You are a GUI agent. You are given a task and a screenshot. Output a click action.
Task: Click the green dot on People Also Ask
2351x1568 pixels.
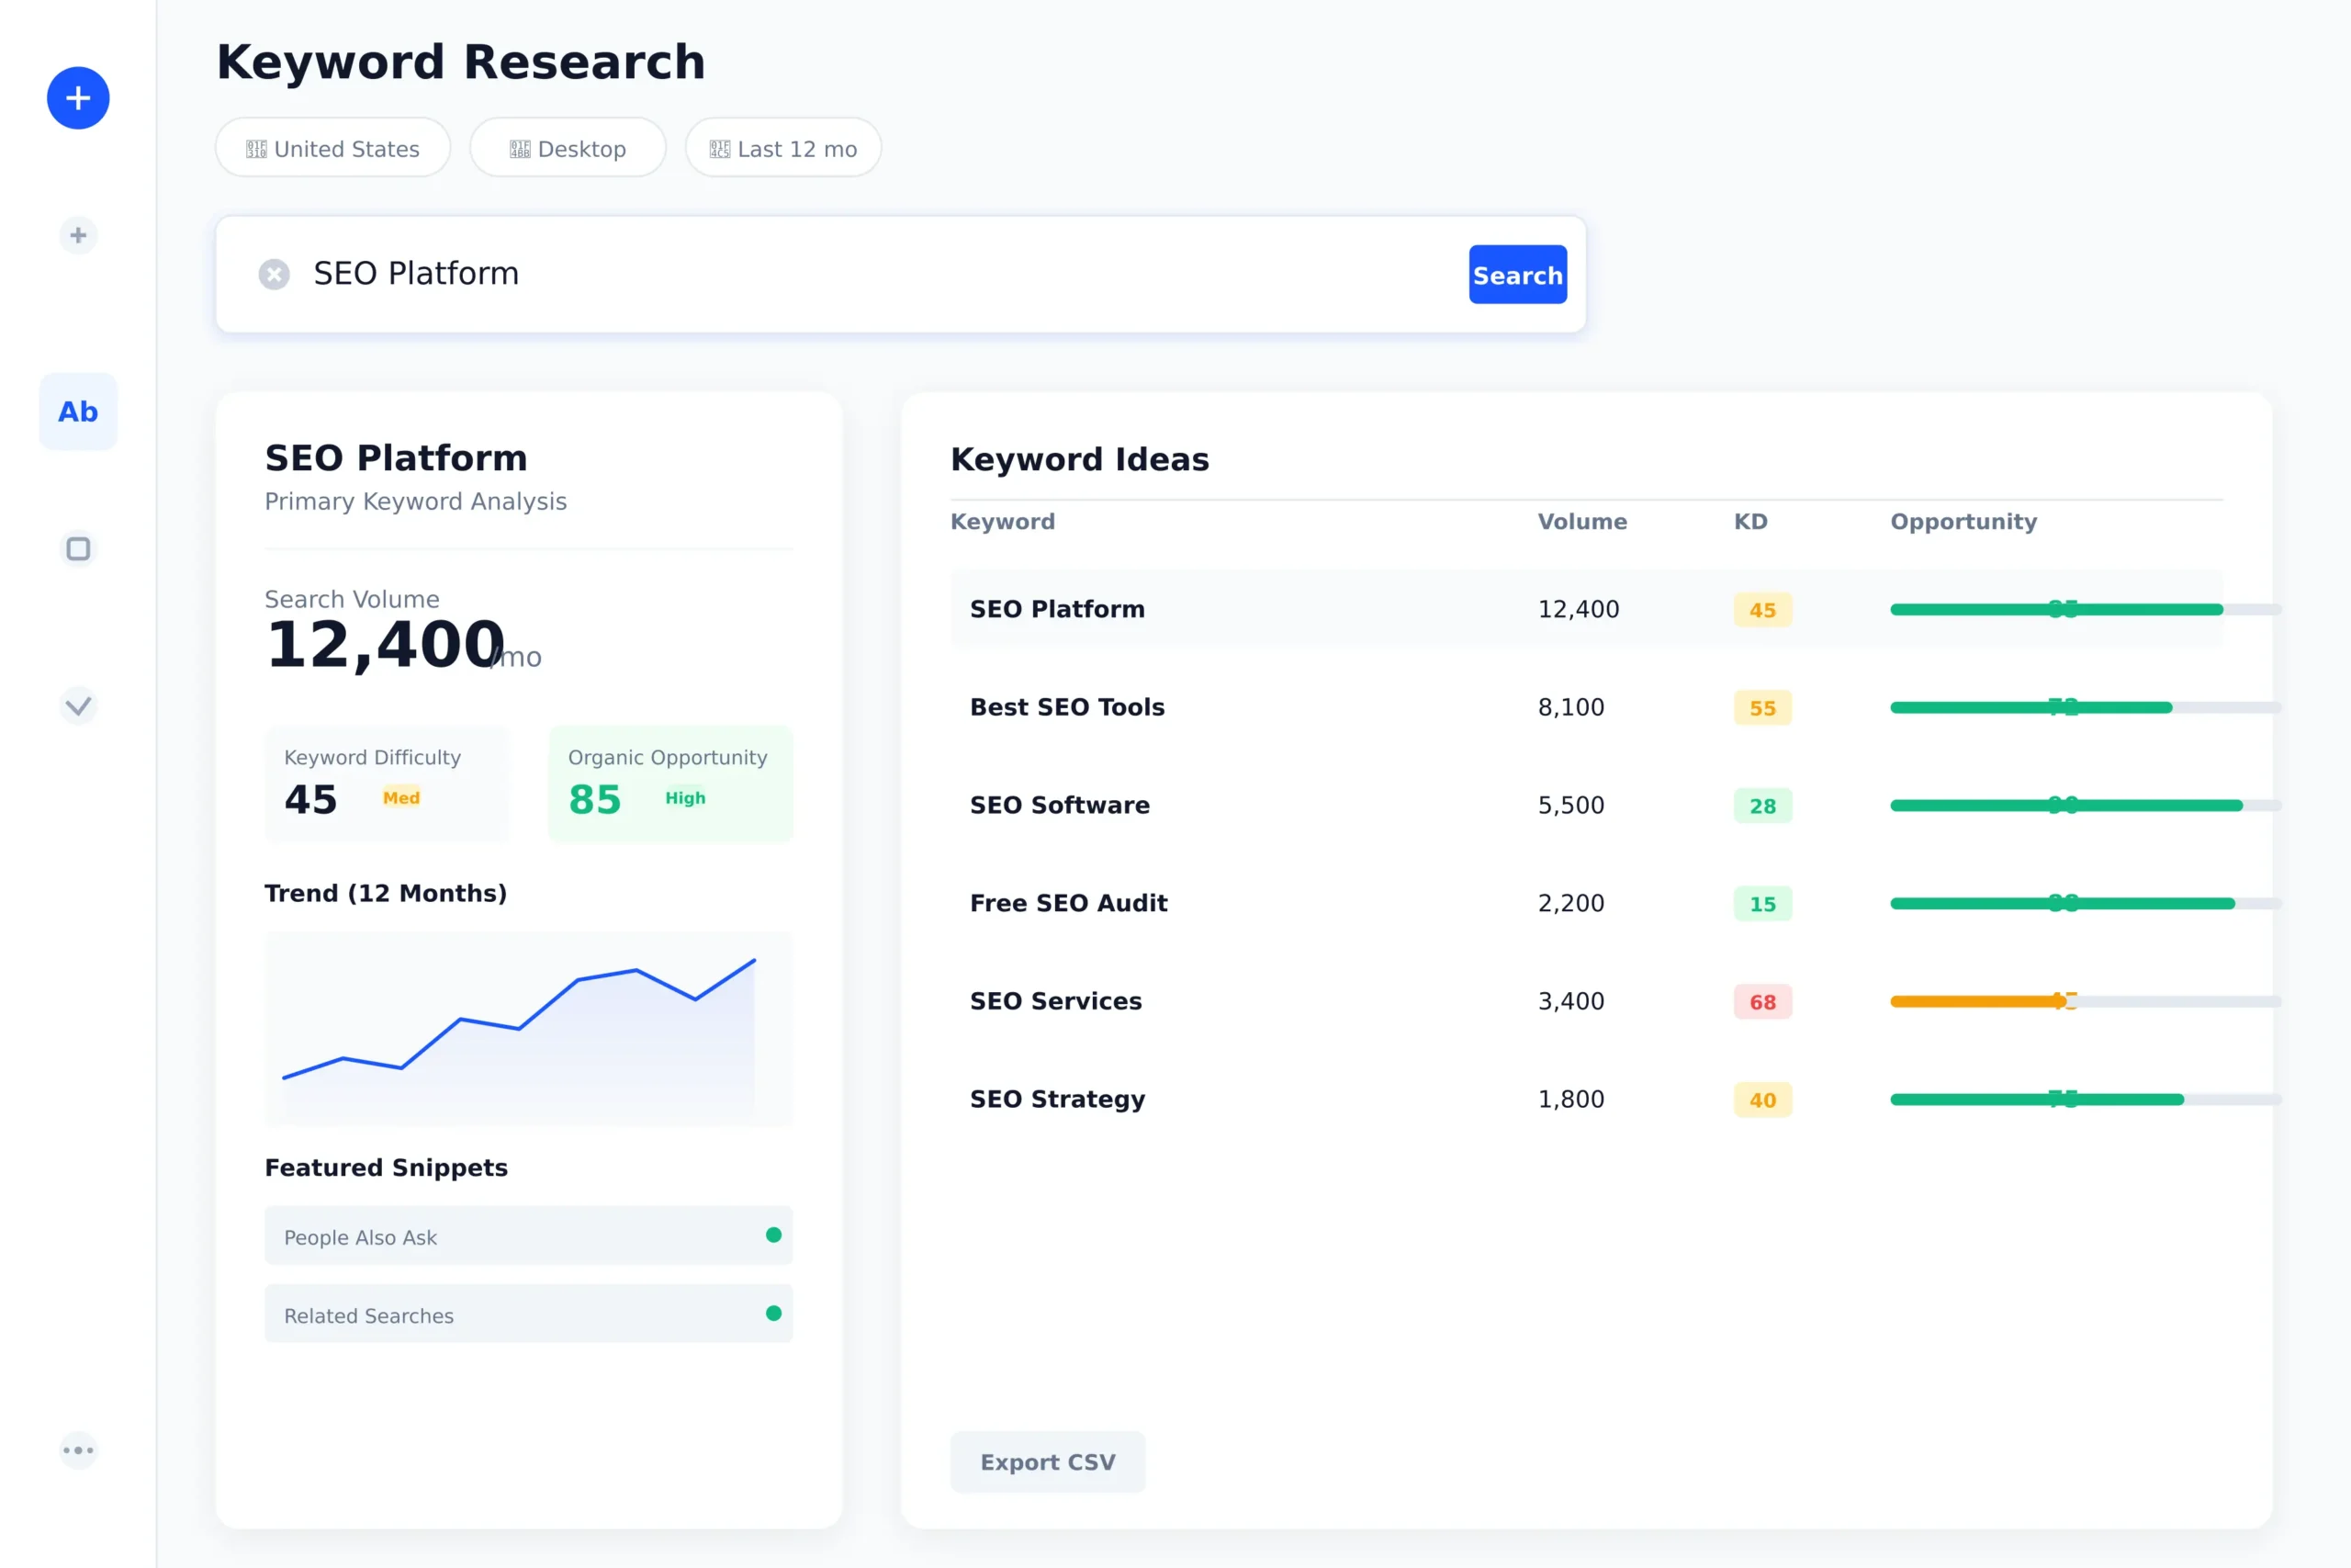773,1235
